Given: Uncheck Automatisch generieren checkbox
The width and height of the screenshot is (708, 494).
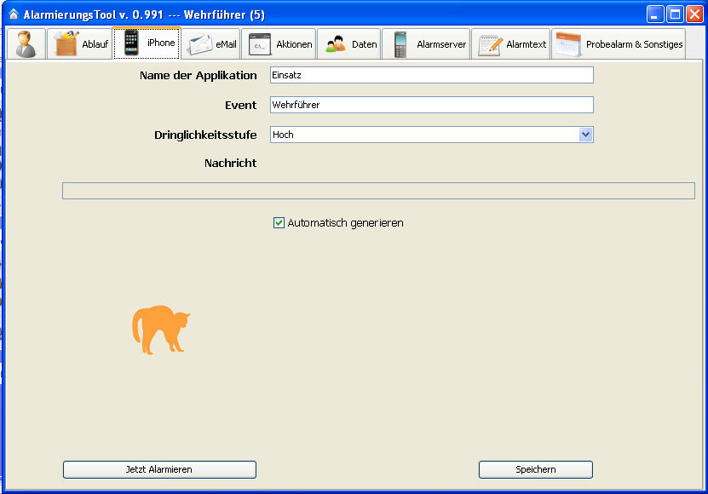Looking at the screenshot, I should tap(279, 223).
